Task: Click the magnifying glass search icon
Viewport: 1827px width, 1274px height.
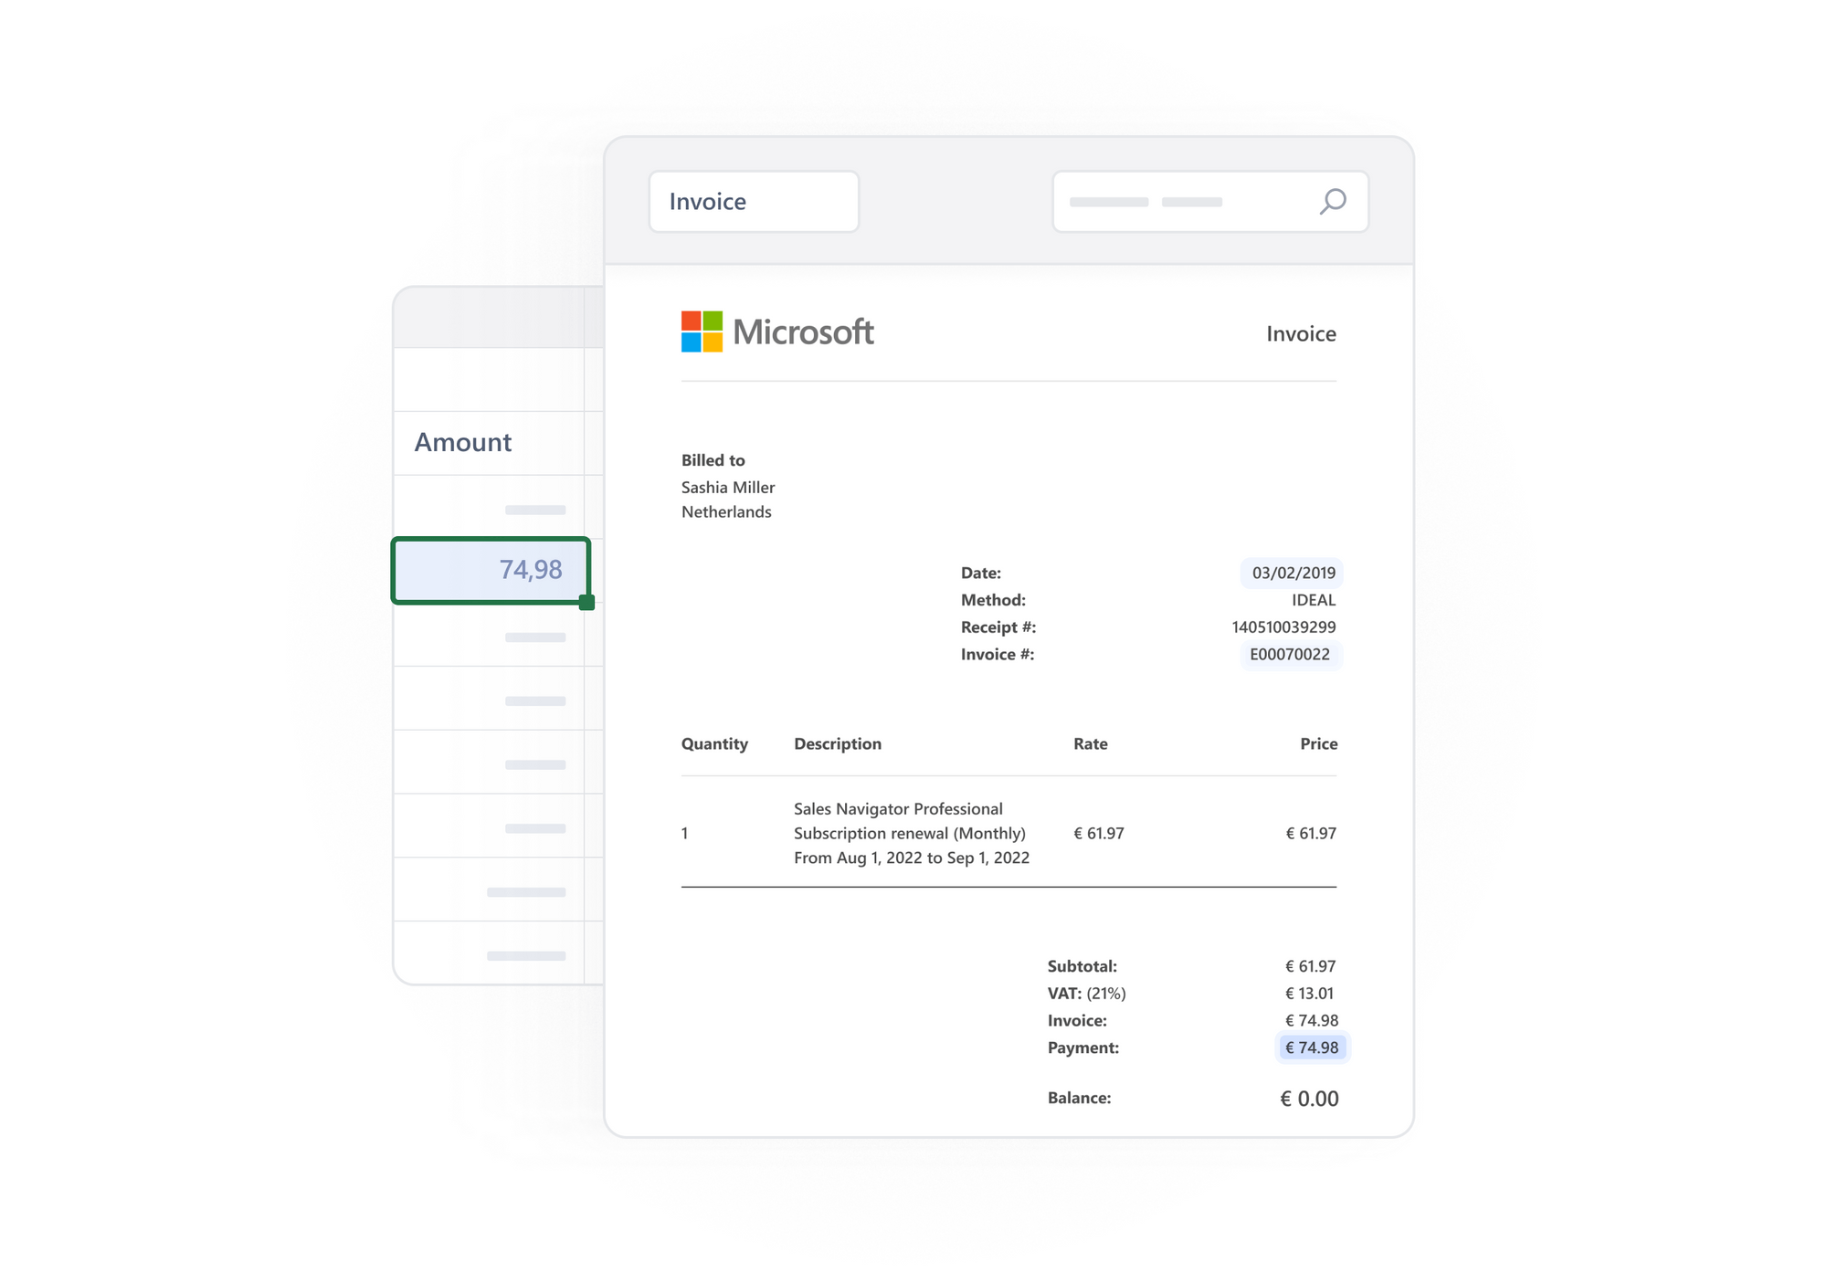Action: 1333,201
